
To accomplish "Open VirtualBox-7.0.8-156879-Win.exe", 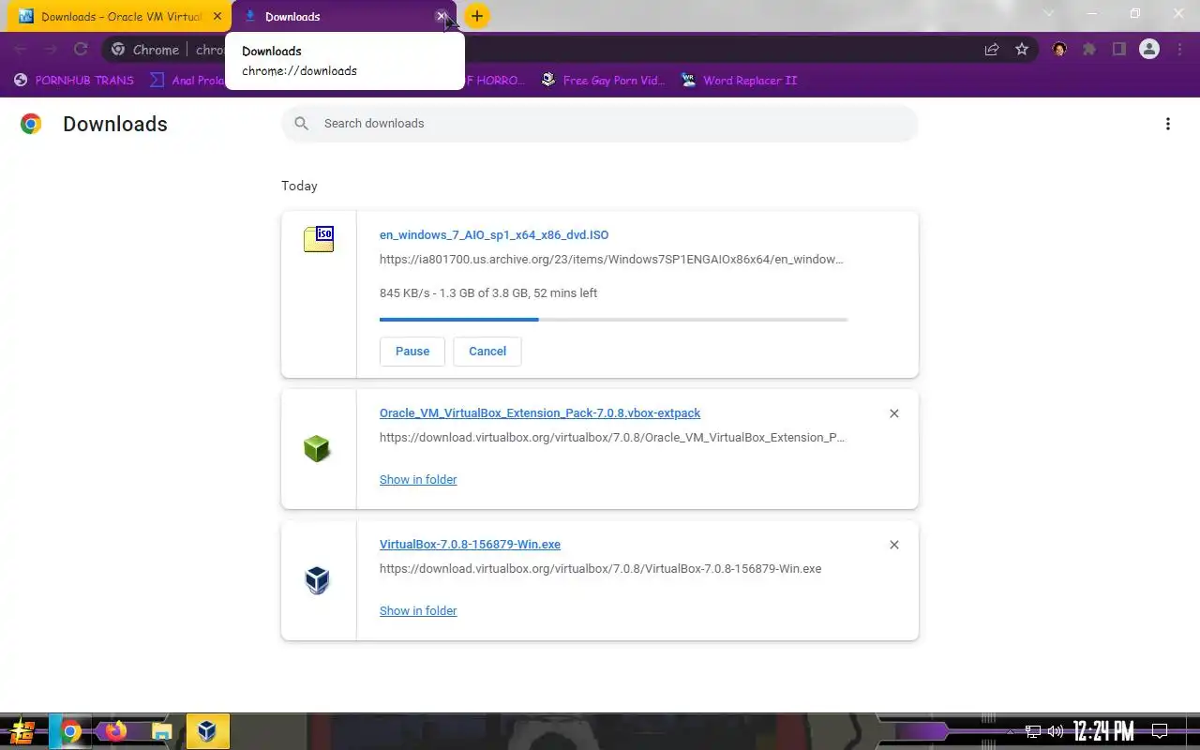I will point(470,545).
